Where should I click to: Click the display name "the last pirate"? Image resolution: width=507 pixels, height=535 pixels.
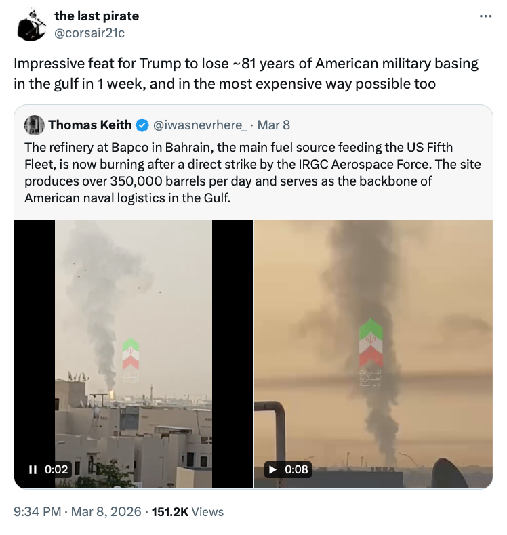coord(96,16)
